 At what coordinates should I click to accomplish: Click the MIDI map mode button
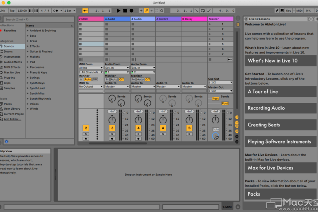[299, 11]
